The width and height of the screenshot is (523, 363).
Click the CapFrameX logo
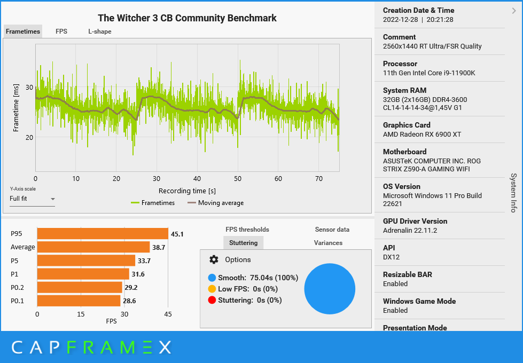pyautogui.click(x=92, y=347)
